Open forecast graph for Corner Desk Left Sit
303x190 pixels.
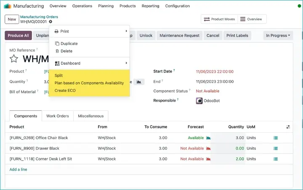(208, 159)
